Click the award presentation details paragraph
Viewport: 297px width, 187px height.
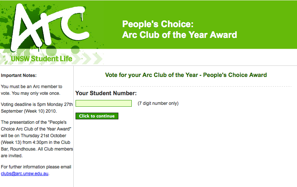(37, 139)
